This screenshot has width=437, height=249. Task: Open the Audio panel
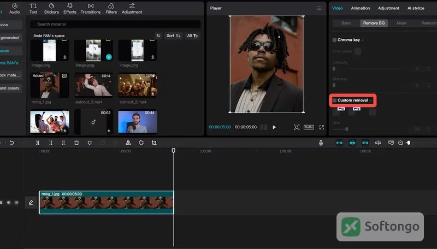click(x=15, y=8)
